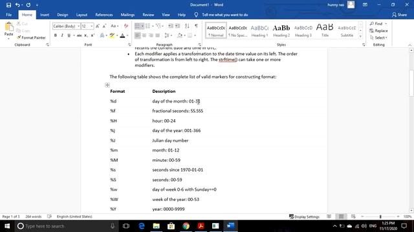This screenshot has width=414, height=232.
Task: Center the text
Action: click(144, 35)
